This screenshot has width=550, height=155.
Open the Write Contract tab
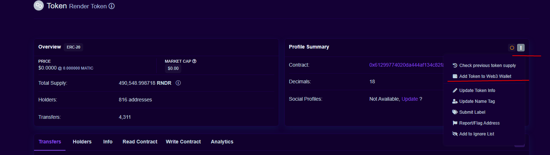[183, 142]
